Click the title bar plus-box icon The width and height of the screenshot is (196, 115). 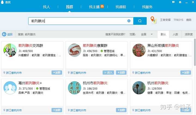click(x=180, y=2)
